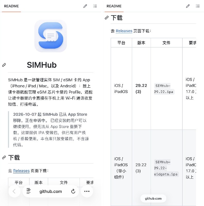Image resolution: width=204 pixels, height=206 pixels.
Task: Tap the reload page icon
Action: click(73, 191)
